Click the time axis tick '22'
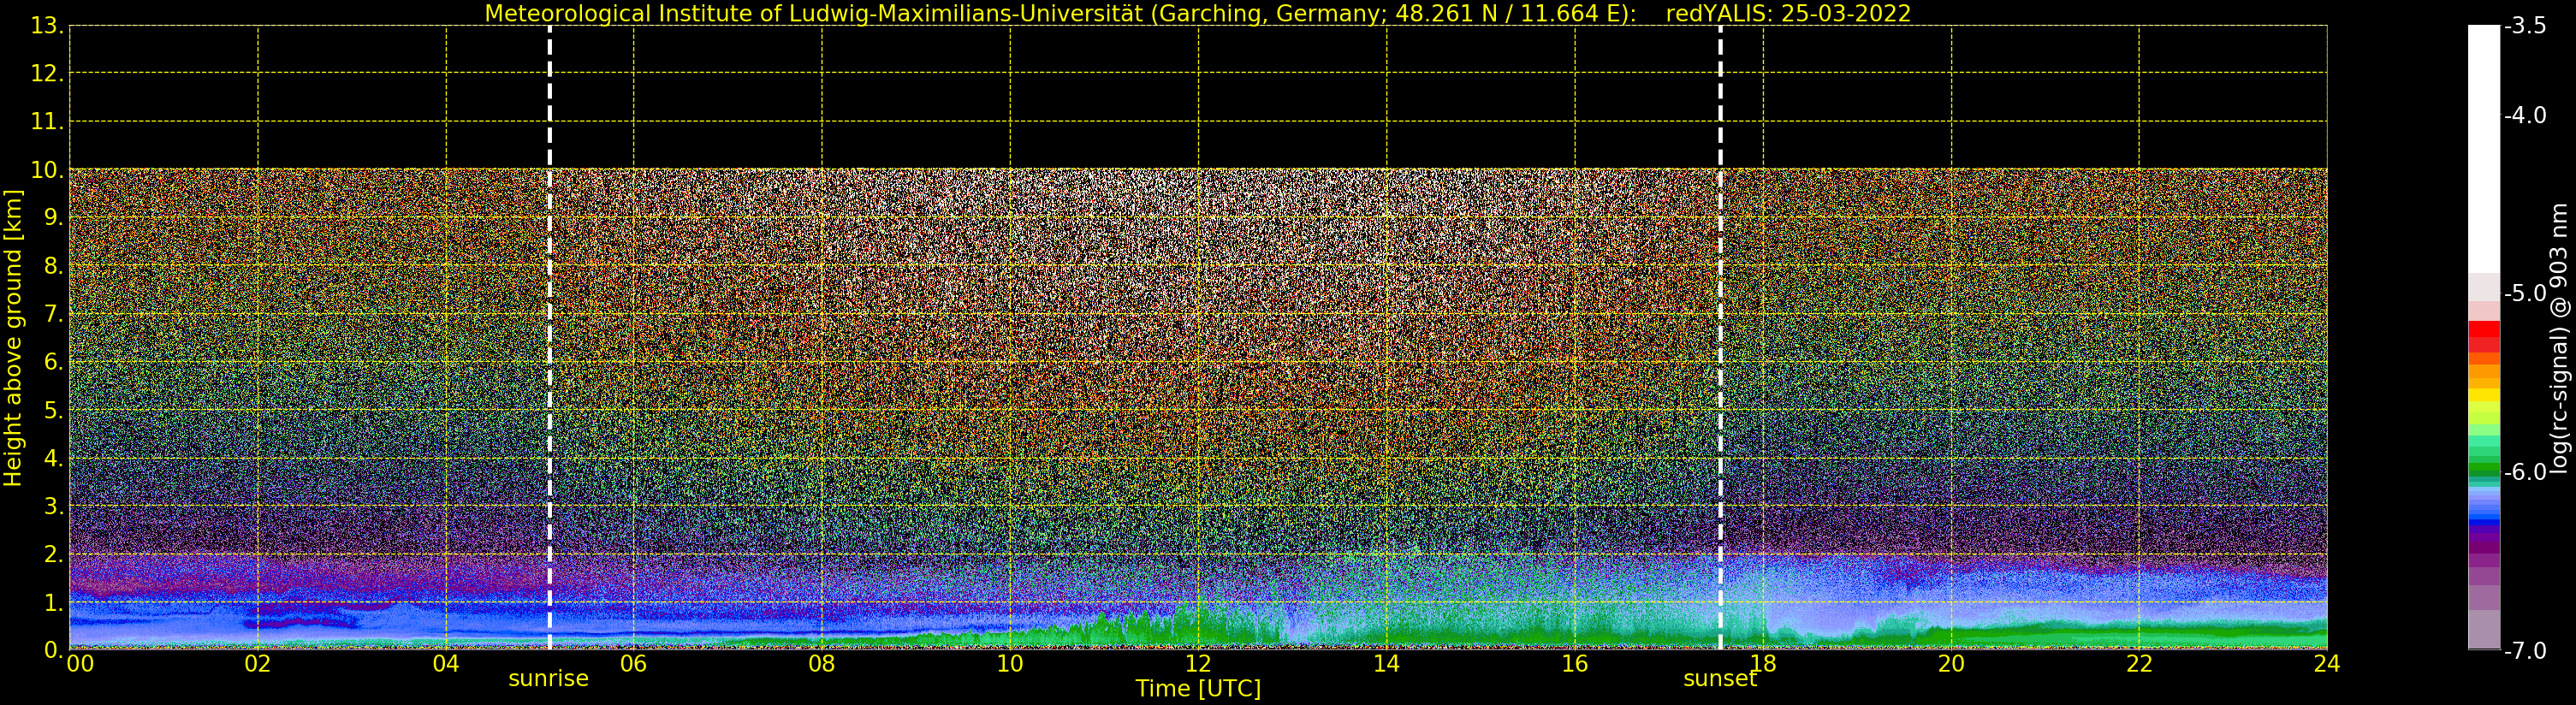2576x705 pixels. coord(2139,664)
